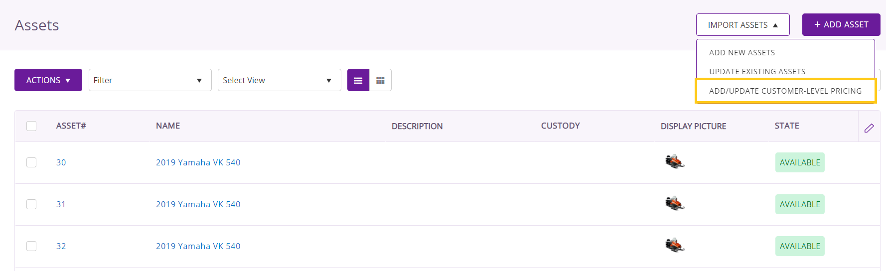Open asset number 31 link
This screenshot has height=271, width=886.
click(61, 204)
